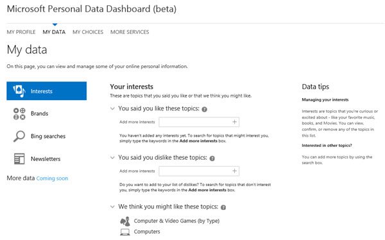Open Brands via its four-circle icon

19,114
